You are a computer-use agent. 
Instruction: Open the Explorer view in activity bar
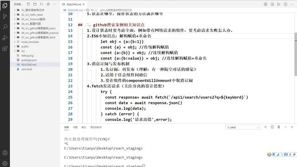pyautogui.click(x=5, y=5)
